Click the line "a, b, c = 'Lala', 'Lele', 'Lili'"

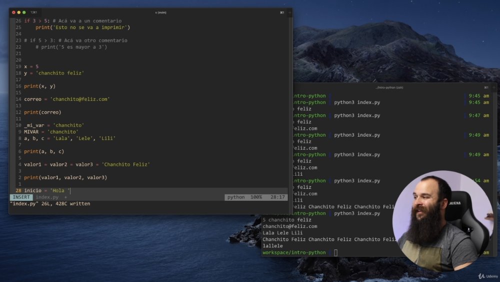(x=70, y=138)
